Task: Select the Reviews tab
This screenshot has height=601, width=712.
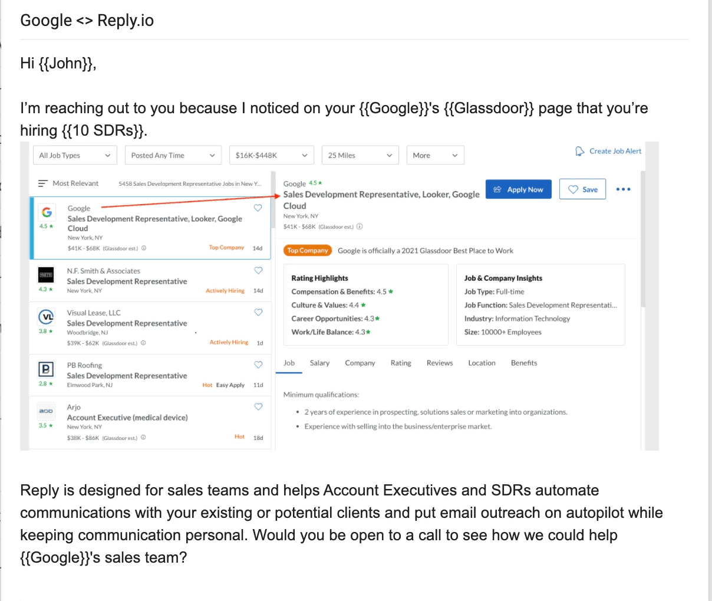Action: pyautogui.click(x=440, y=363)
